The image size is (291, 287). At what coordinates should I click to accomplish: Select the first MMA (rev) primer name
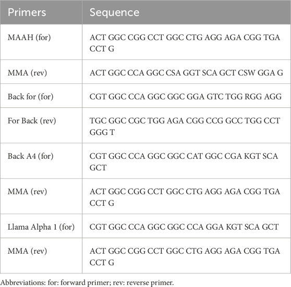click(x=27, y=73)
